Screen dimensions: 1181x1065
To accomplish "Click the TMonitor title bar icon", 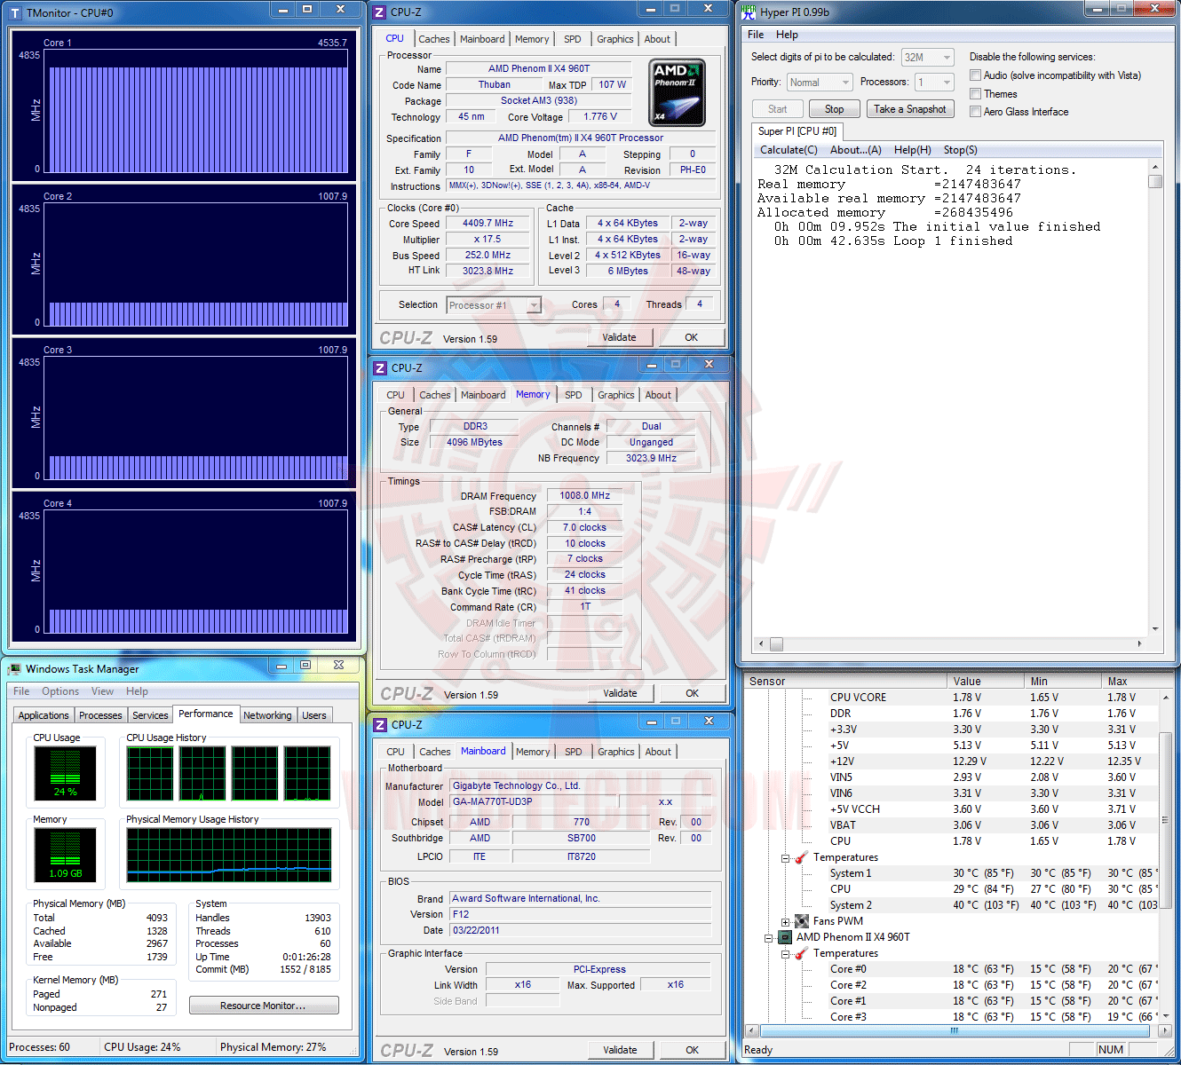I will [14, 13].
